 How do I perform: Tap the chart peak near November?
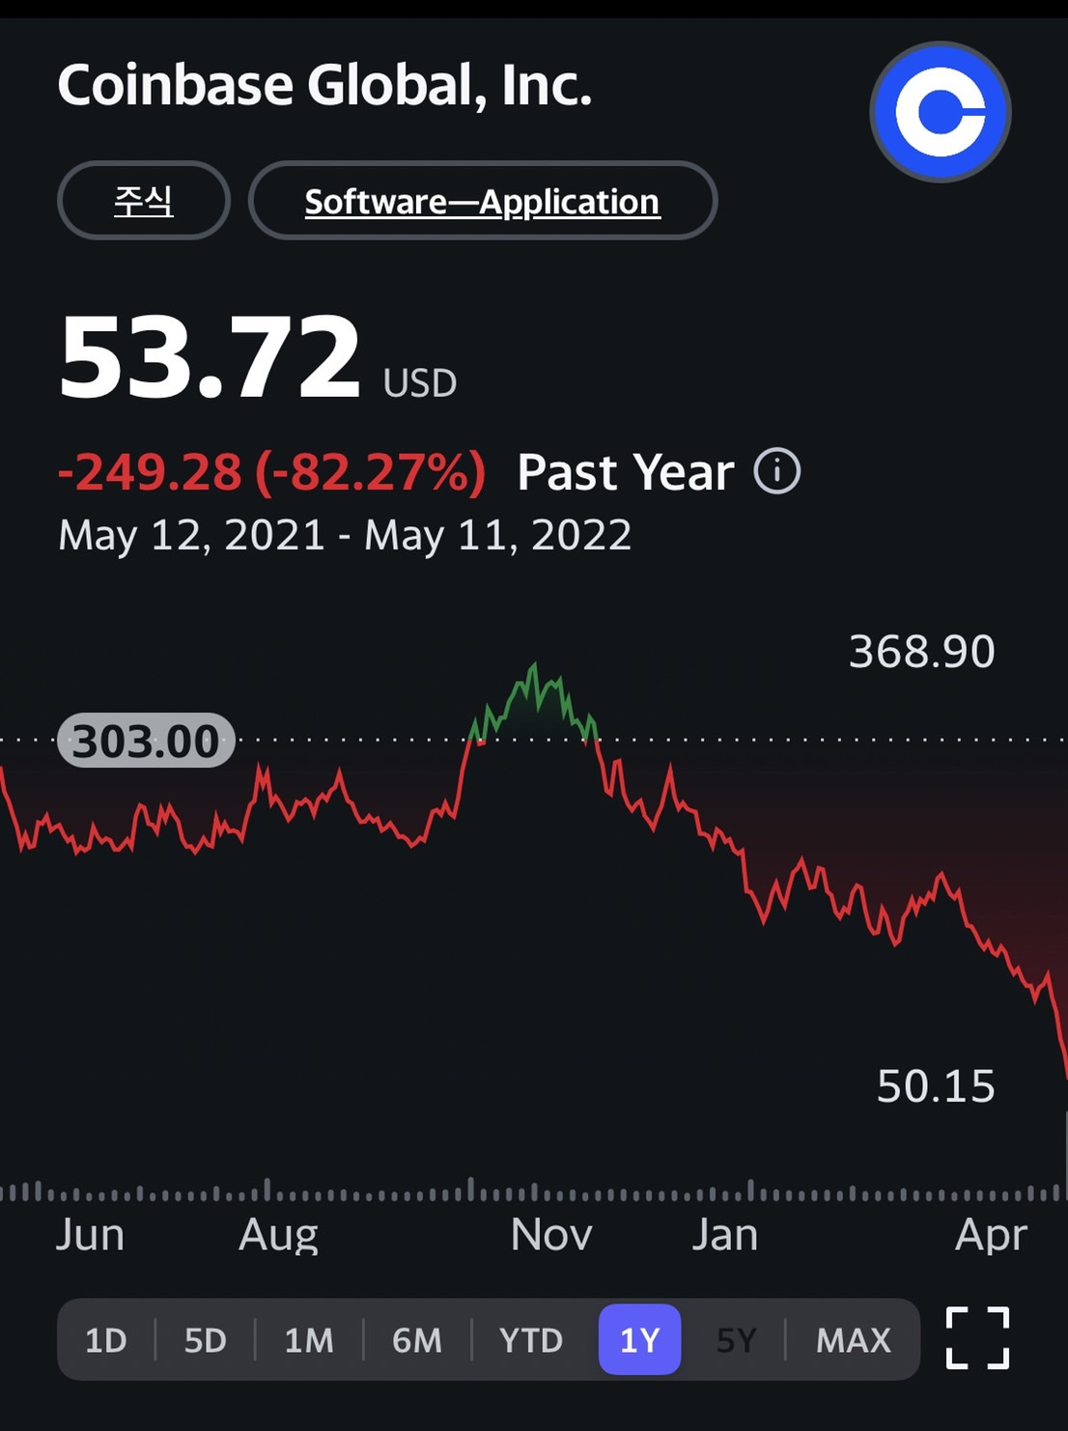[534, 666]
